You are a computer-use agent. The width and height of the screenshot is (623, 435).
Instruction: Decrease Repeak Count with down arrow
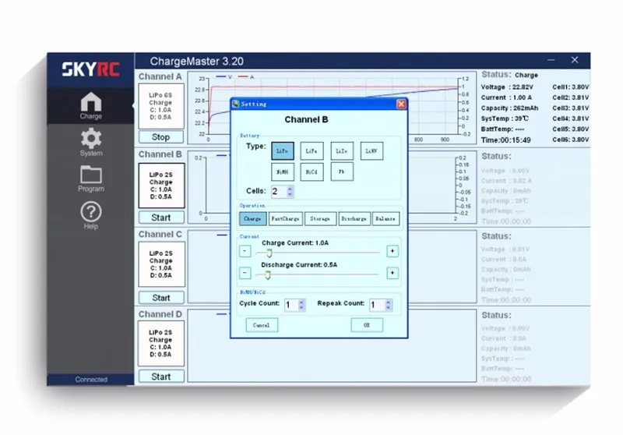pyautogui.click(x=389, y=308)
